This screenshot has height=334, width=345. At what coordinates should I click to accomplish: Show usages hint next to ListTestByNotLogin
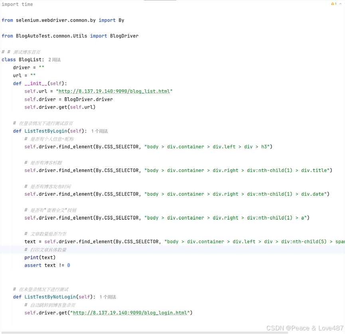108,297
